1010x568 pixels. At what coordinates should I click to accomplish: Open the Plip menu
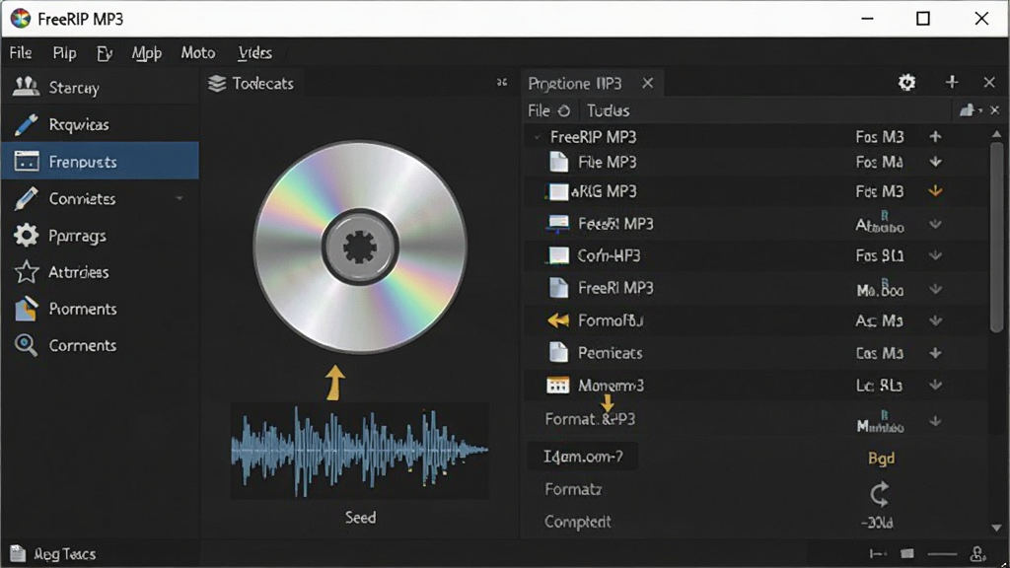click(x=64, y=53)
